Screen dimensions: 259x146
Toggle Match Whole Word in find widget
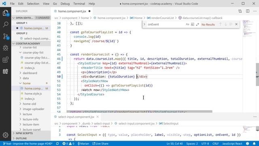click(x=193, y=24)
